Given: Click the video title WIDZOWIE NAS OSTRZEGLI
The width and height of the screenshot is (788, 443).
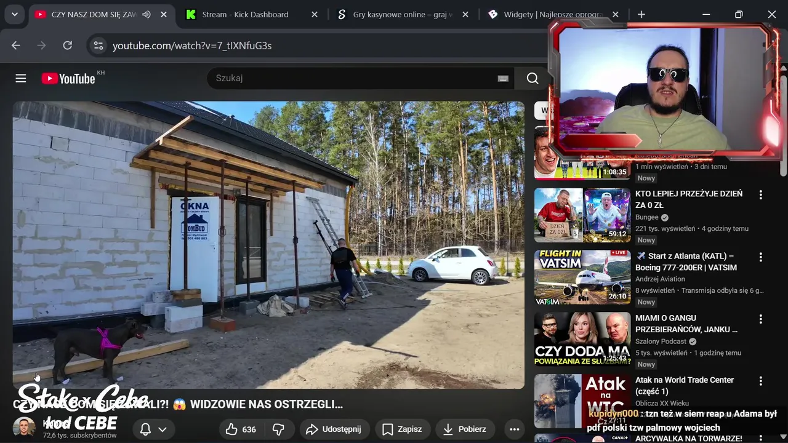Looking at the screenshot, I should tap(178, 404).
